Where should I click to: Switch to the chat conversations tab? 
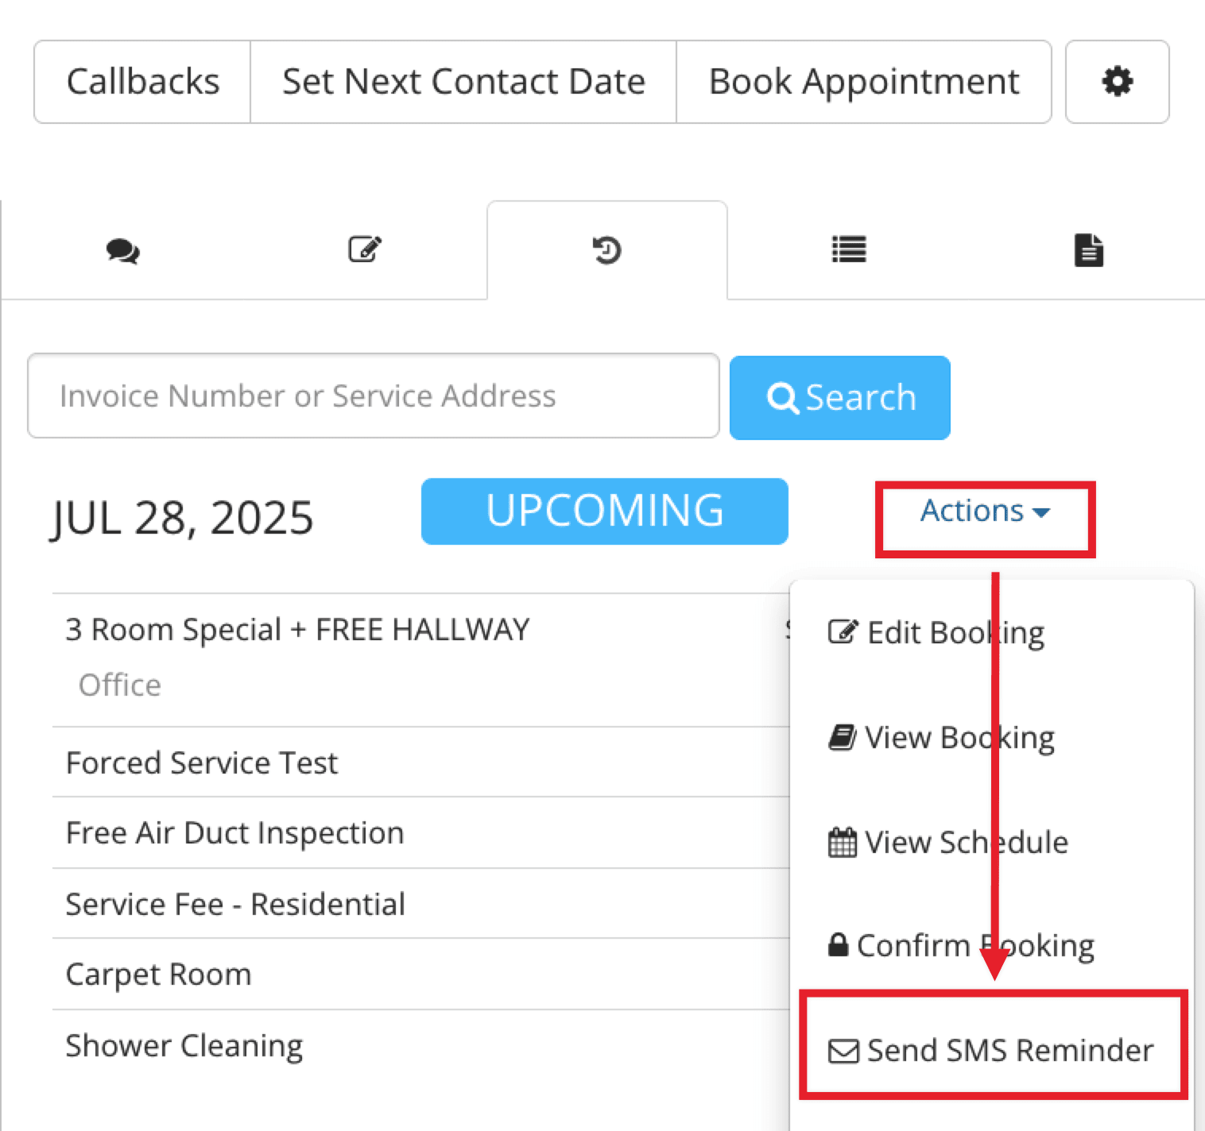(x=123, y=250)
